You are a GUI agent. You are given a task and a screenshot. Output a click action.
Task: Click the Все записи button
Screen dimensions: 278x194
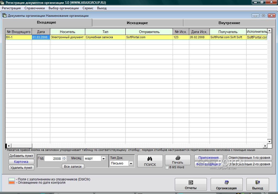73,167
